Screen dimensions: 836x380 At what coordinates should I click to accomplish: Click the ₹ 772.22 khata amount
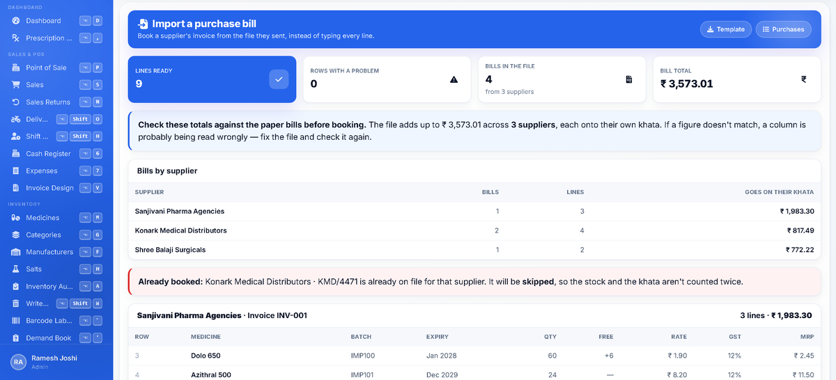point(800,250)
